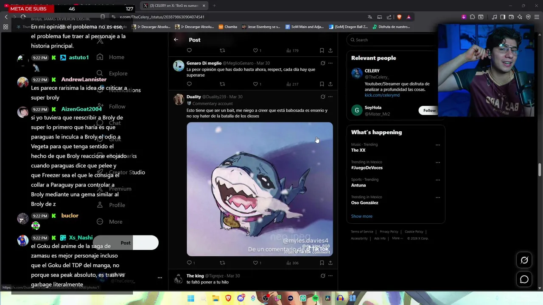Viewport: 543px width, 305px height.
Task: Open Discord from the taskbar
Action: 241,298
